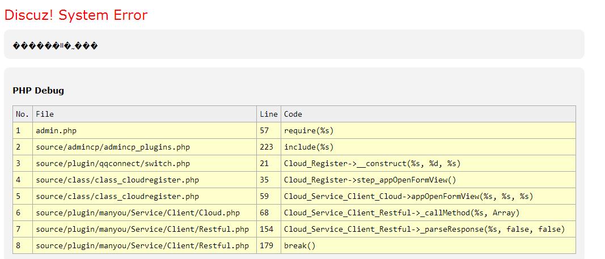The width and height of the screenshot is (605, 259).
Task: Click the source/admincp/admincp_plugins.php file entry
Action: pos(113,147)
